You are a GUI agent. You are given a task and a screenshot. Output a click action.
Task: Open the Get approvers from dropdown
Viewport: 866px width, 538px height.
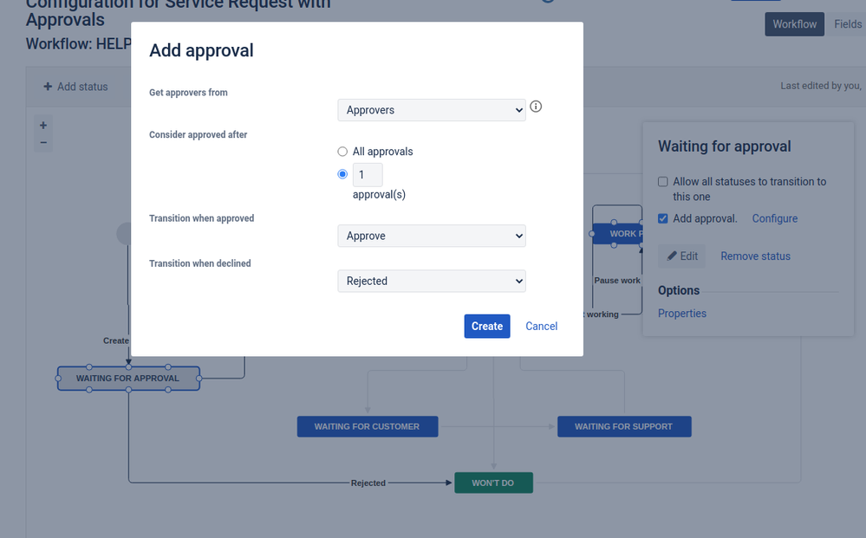coord(432,110)
